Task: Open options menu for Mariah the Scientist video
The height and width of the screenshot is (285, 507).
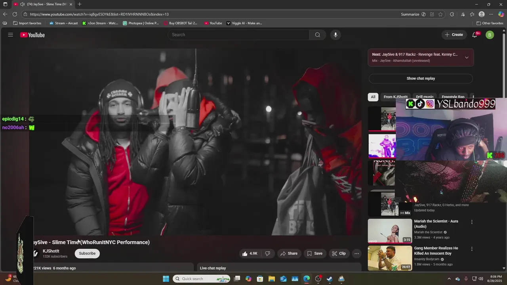Action: click(x=472, y=222)
